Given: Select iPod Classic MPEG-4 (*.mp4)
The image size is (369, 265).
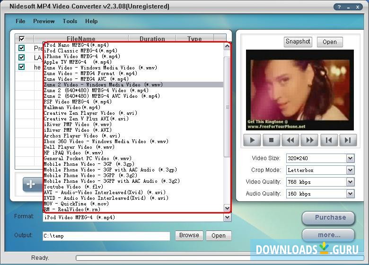Looking at the screenshot, I should pyautogui.click(x=133, y=51).
